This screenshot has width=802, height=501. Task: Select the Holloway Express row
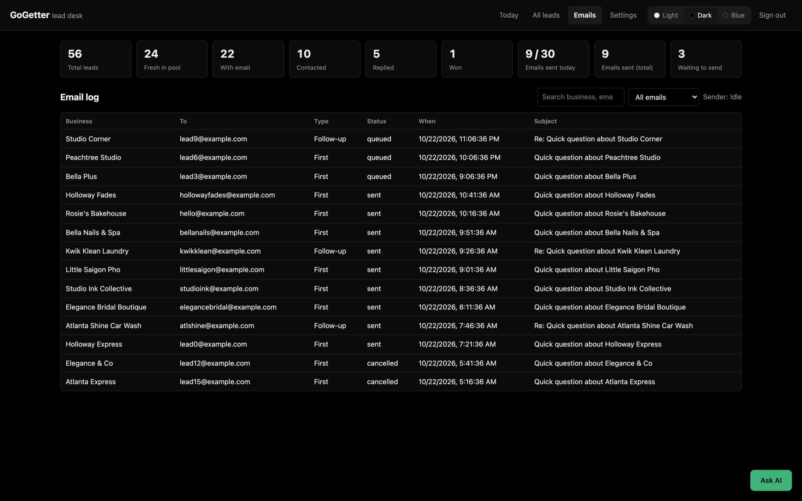401,344
